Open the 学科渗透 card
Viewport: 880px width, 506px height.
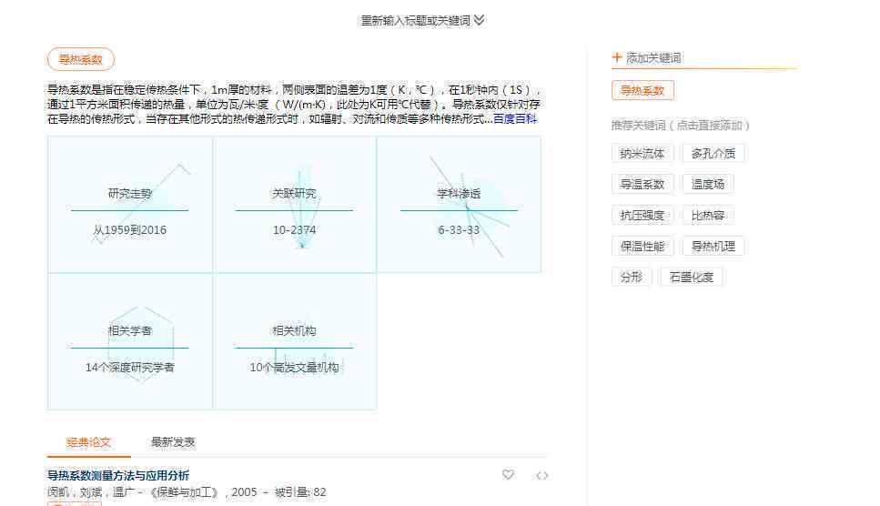(459, 205)
